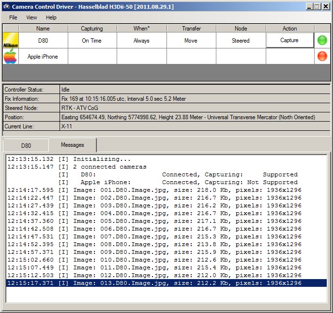Open the 'On Time' Capturing cell dropdown

pyautogui.click(x=91, y=41)
